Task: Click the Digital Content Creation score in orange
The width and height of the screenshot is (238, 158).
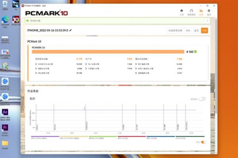Action: pyautogui.click(x=180, y=59)
